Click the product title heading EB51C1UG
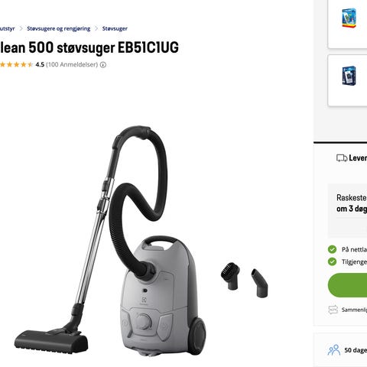Screen dimensions: 367x367 click(89, 47)
